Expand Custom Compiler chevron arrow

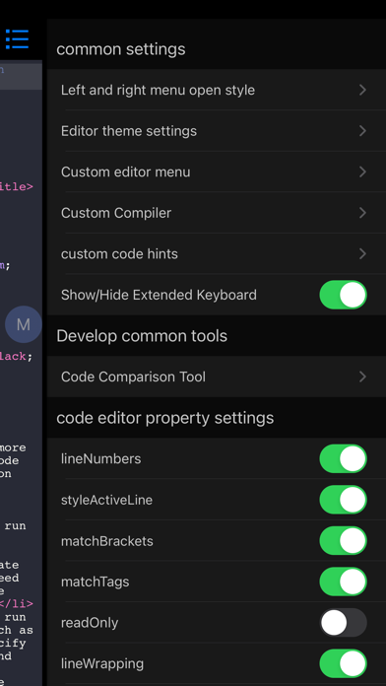tap(362, 213)
